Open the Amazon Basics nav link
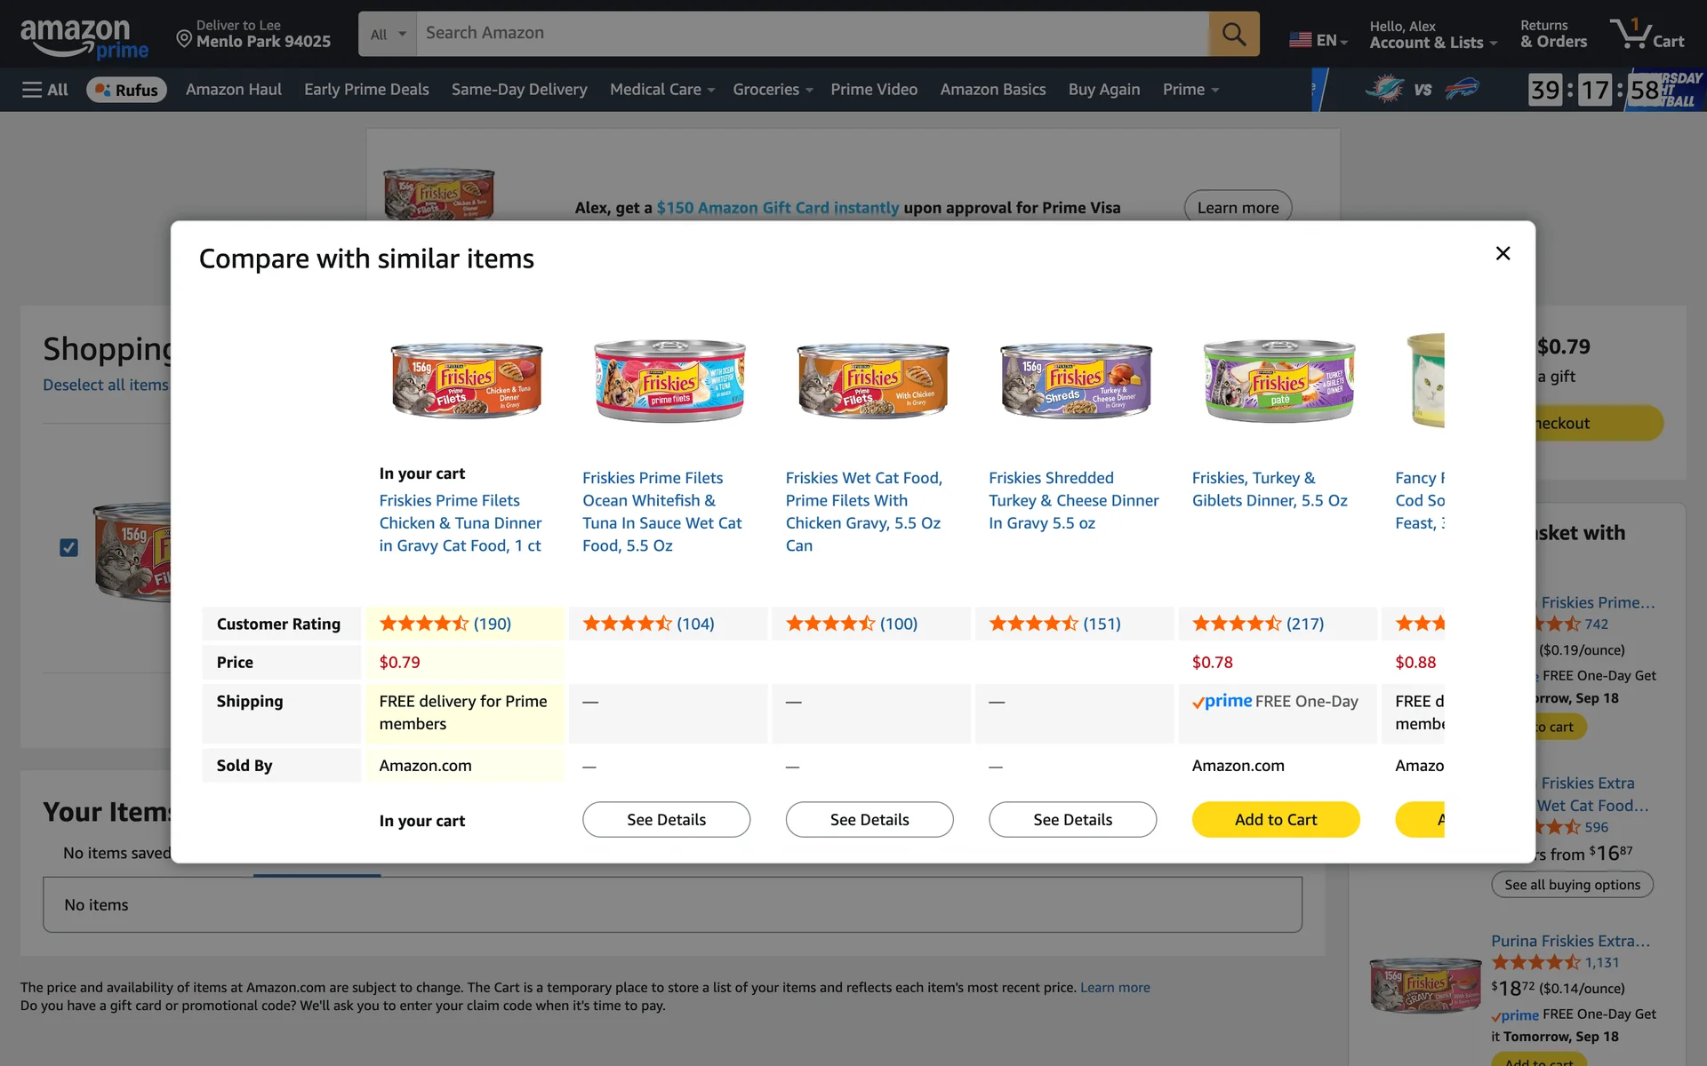The height and width of the screenshot is (1066, 1707). point(992,90)
